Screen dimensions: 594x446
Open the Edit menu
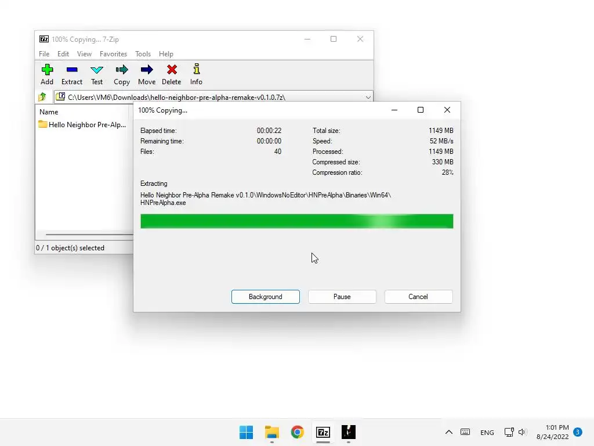pyautogui.click(x=63, y=54)
